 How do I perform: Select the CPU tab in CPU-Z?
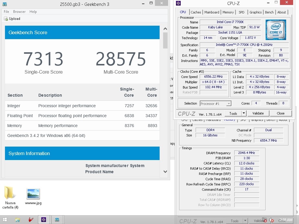pyautogui.click(x=183, y=12)
